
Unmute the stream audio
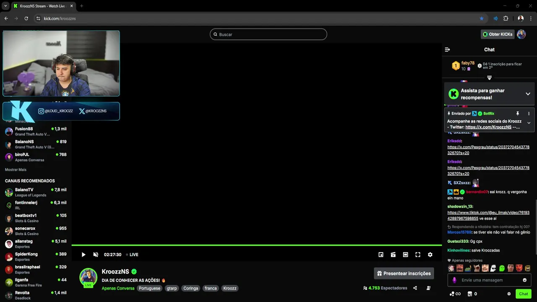pos(96,255)
